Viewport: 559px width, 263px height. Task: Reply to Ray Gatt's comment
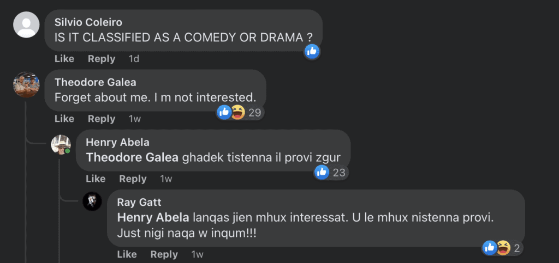tap(164, 254)
